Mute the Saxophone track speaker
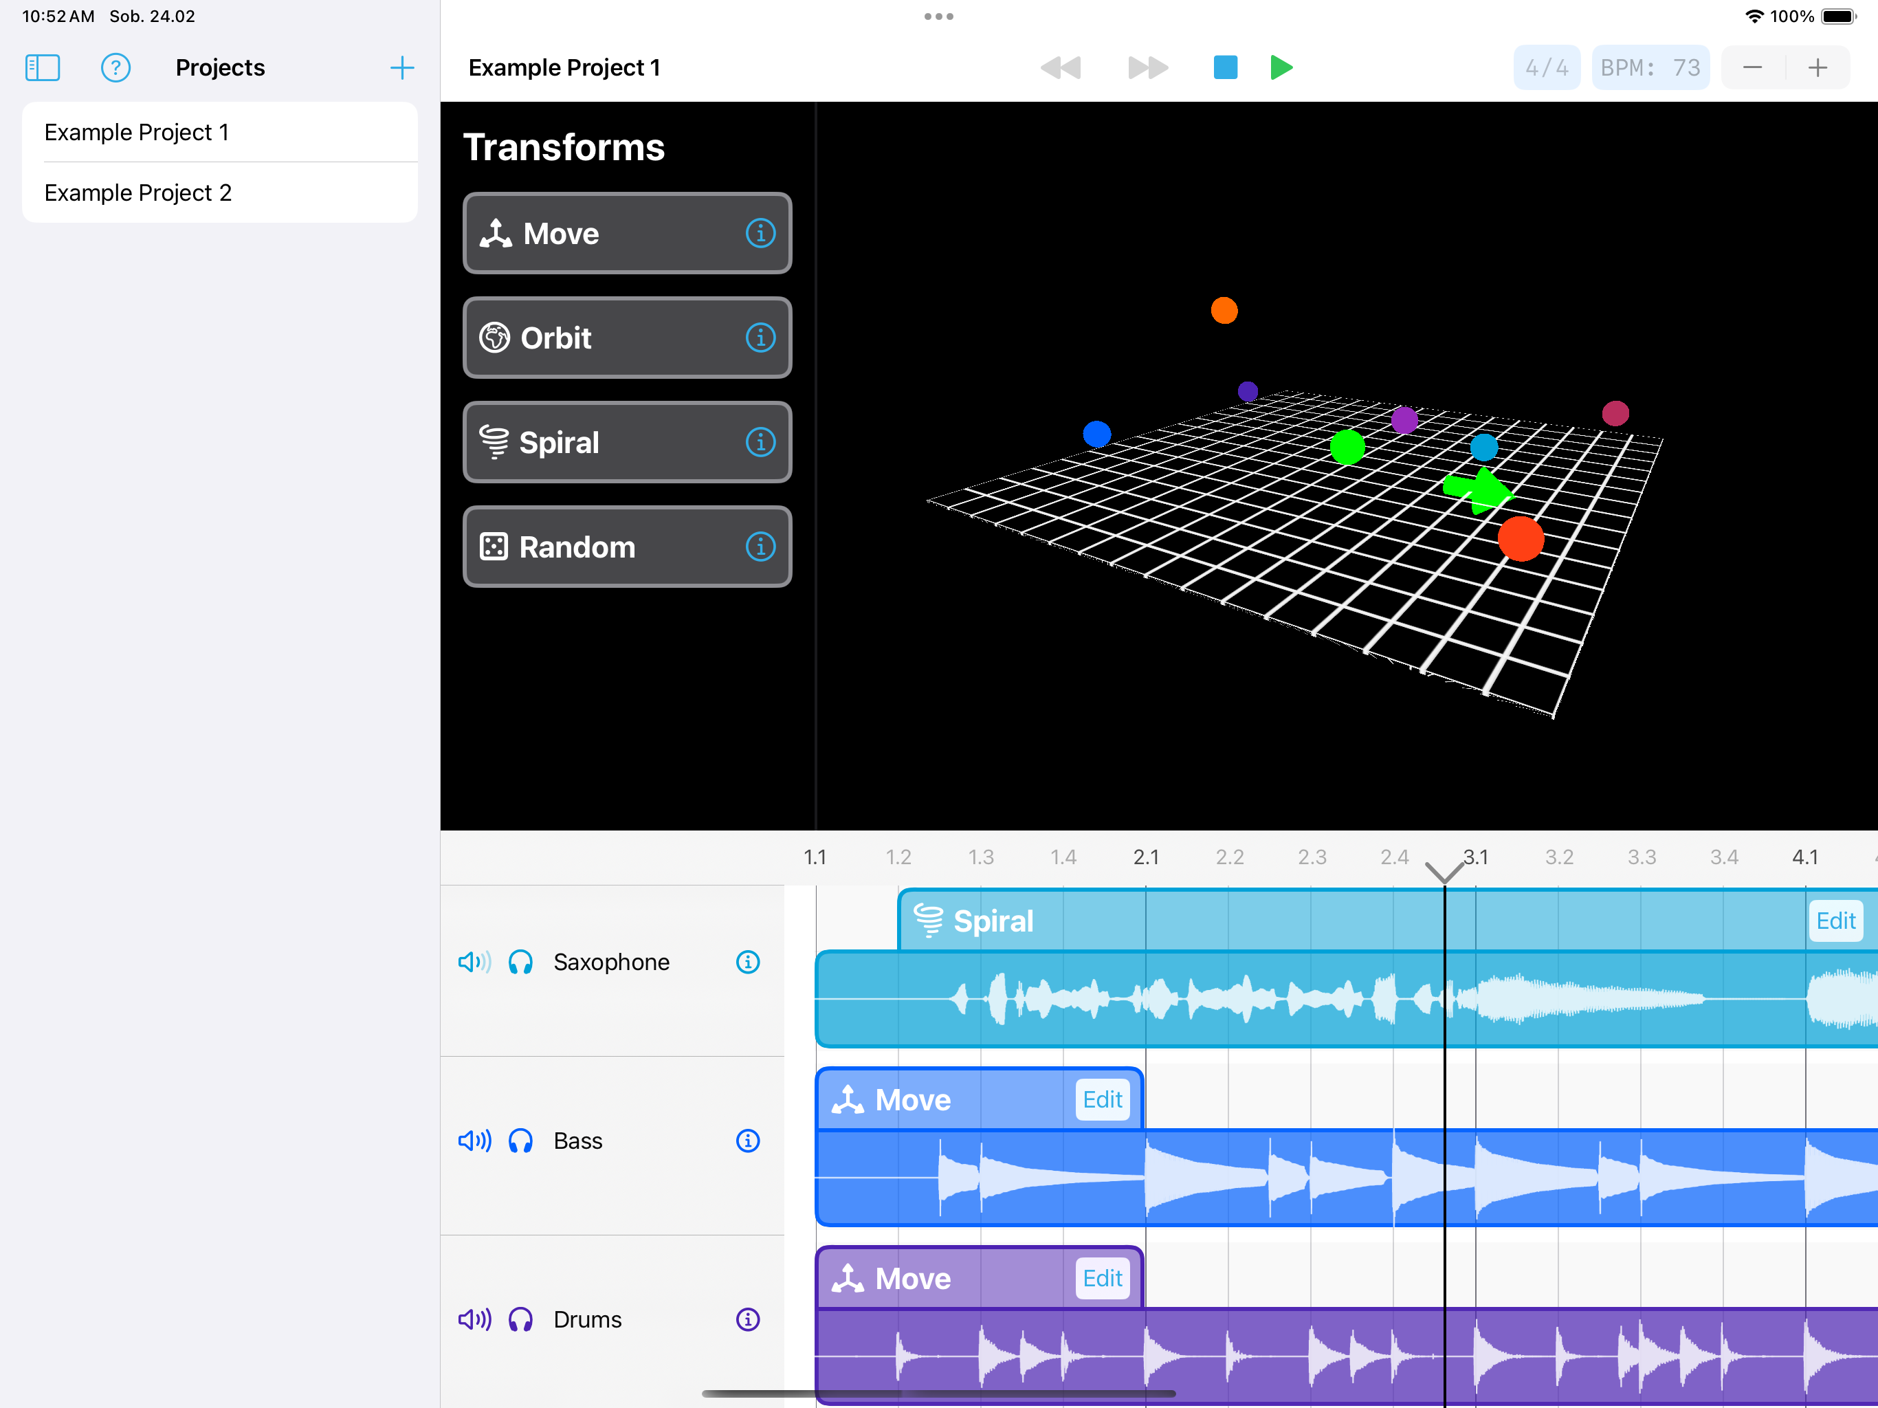1878x1408 pixels. 474,962
